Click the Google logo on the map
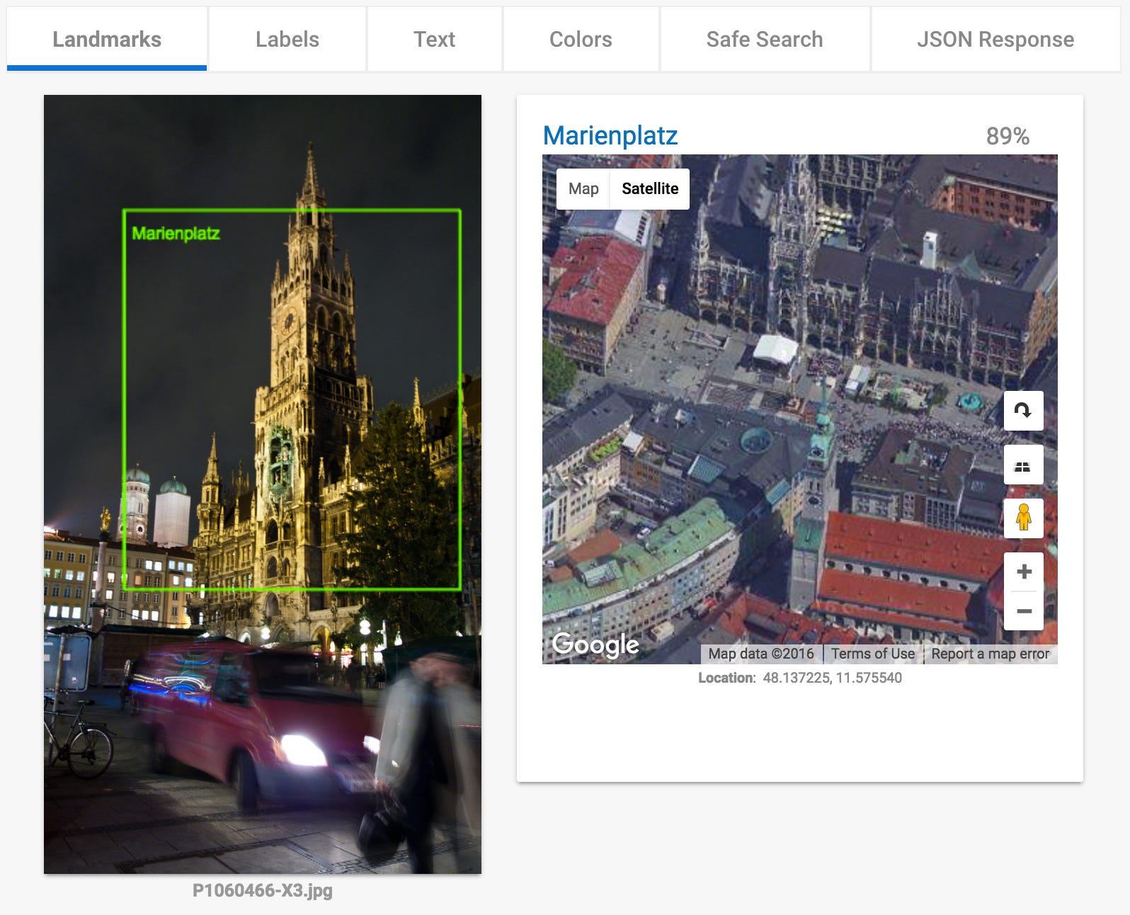This screenshot has height=915, width=1130. (595, 644)
